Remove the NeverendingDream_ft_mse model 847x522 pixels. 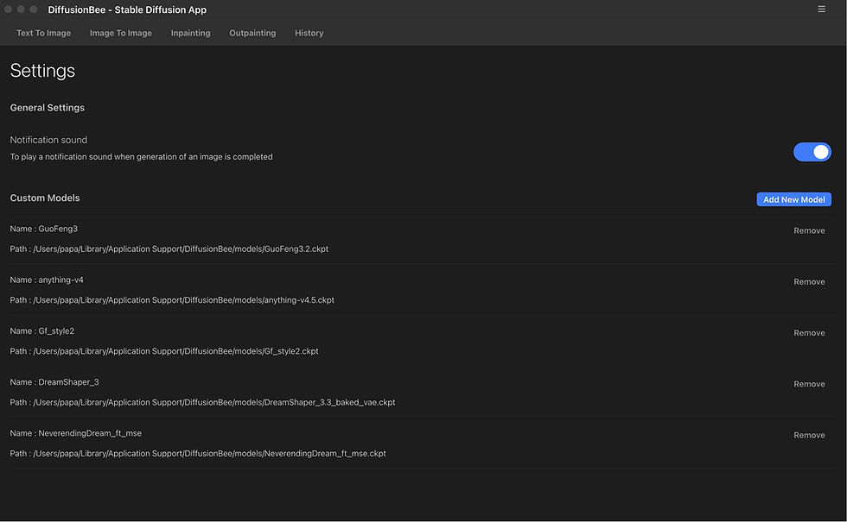(x=809, y=436)
